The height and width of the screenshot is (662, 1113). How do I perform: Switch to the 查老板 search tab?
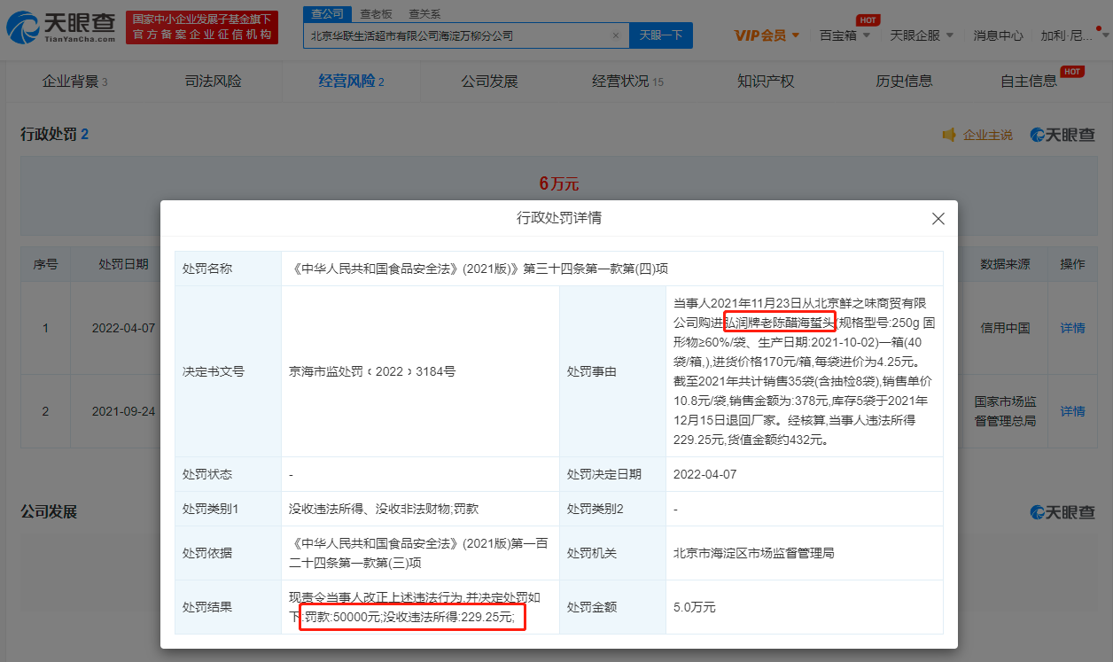pyautogui.click(x=376, y=14)
